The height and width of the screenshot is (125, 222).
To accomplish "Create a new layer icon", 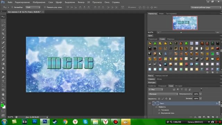I will tap(213, 117).
